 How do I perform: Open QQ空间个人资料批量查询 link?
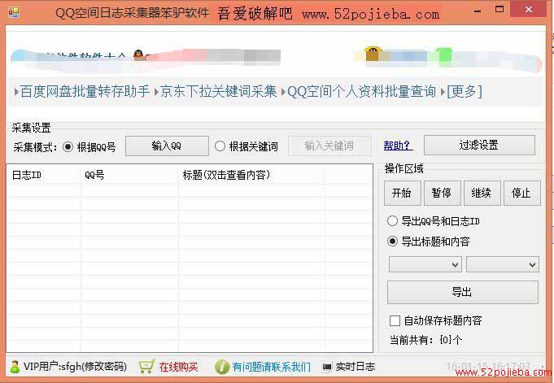(361, 91)
